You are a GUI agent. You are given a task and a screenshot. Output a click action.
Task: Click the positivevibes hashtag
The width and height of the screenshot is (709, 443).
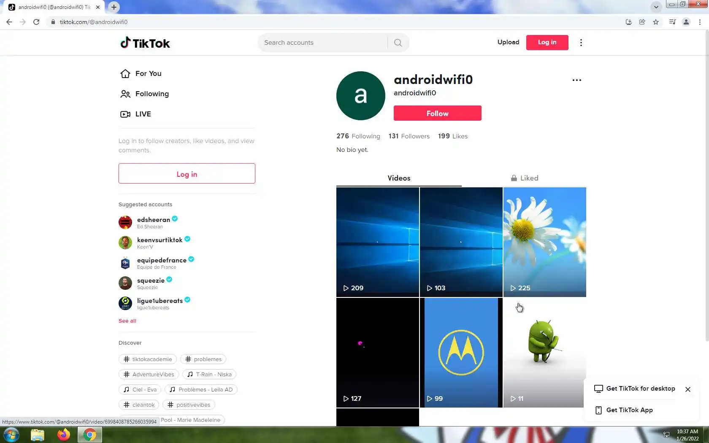(189, 405)
